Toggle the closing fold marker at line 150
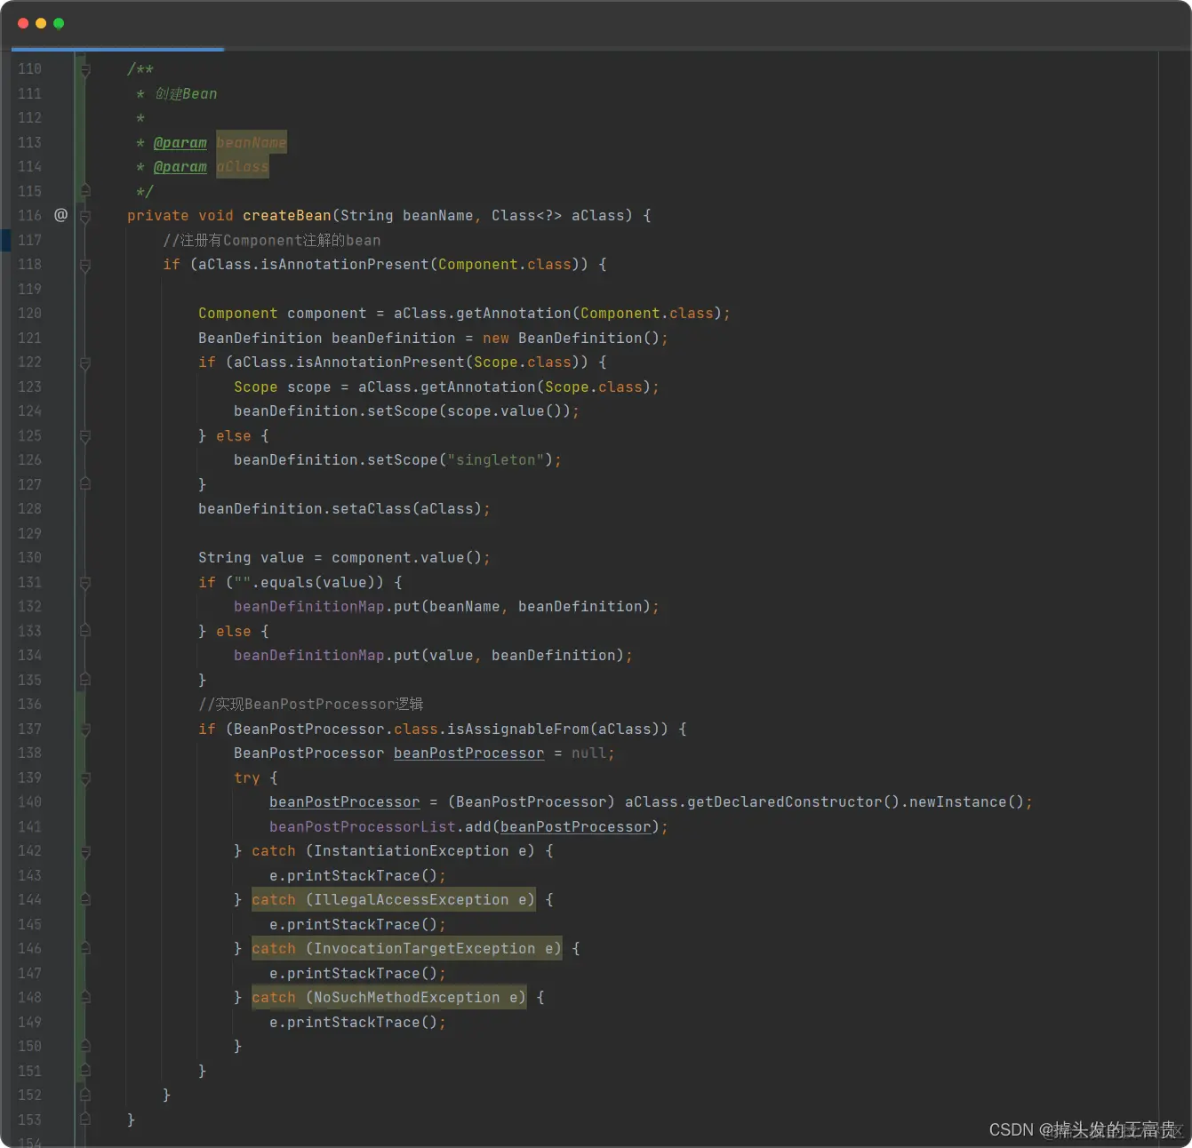Screen dimensions: 1192x1148 85,1047
